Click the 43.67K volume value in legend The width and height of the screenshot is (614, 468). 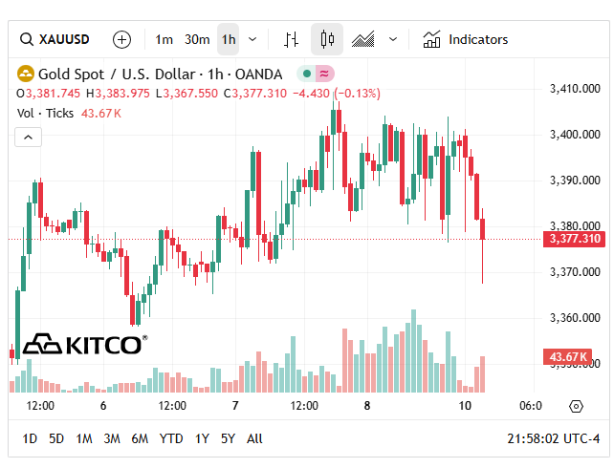(x=101, y=114)
